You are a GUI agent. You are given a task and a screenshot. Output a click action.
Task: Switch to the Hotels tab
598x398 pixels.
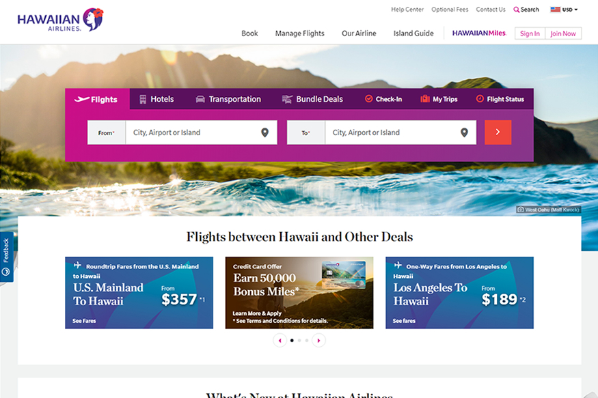click(x=157, y=99)
